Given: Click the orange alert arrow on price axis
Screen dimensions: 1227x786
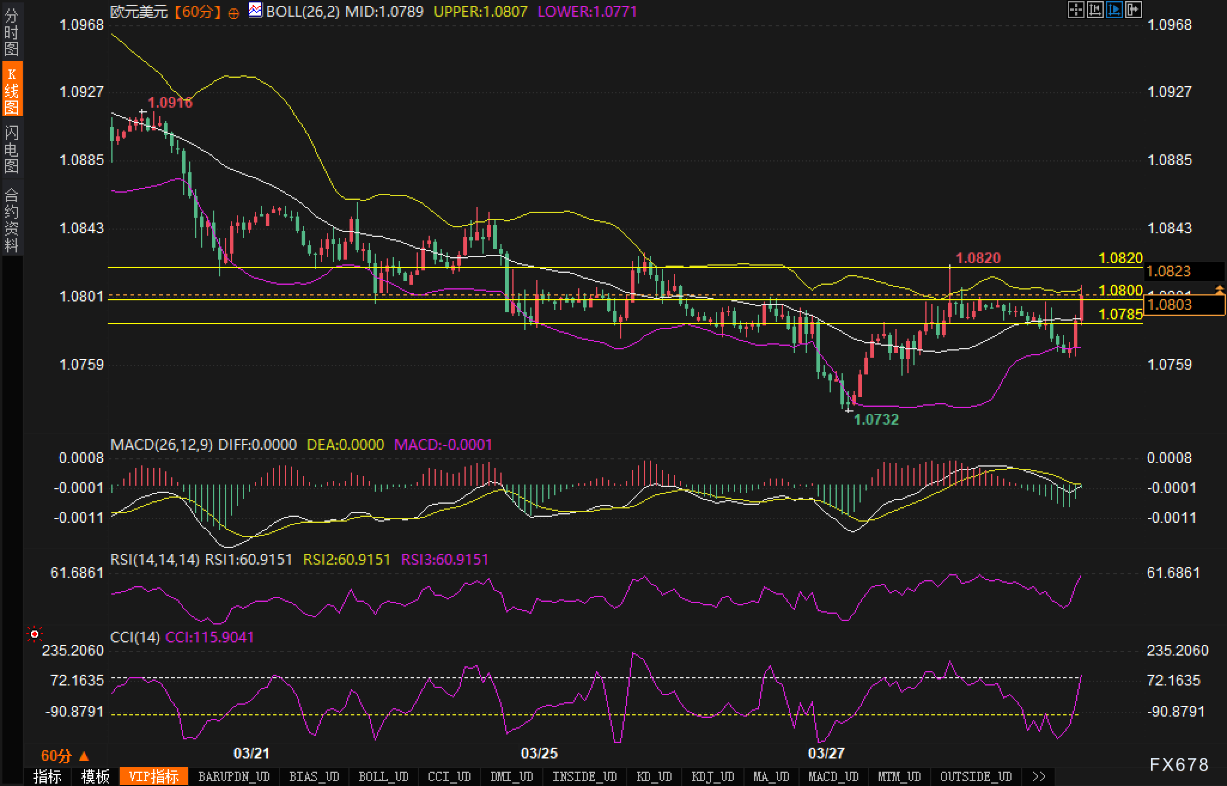Looking at the screenshot, I should click(x=1219, y=290).
